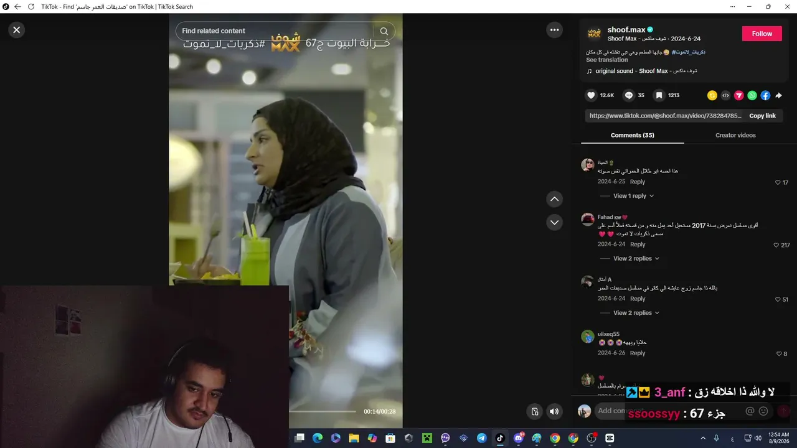Like uiixeq55's comment with 8 likes
The image size is (797, 448).
[778, 353]
